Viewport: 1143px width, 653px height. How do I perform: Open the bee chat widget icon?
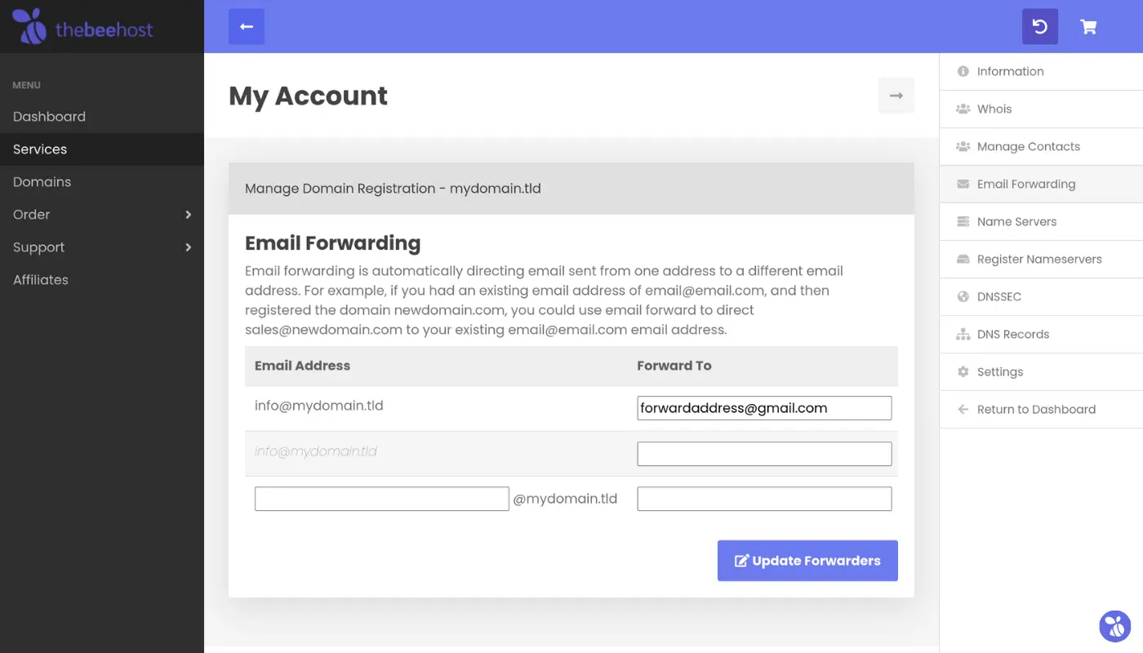[1114, 626]
